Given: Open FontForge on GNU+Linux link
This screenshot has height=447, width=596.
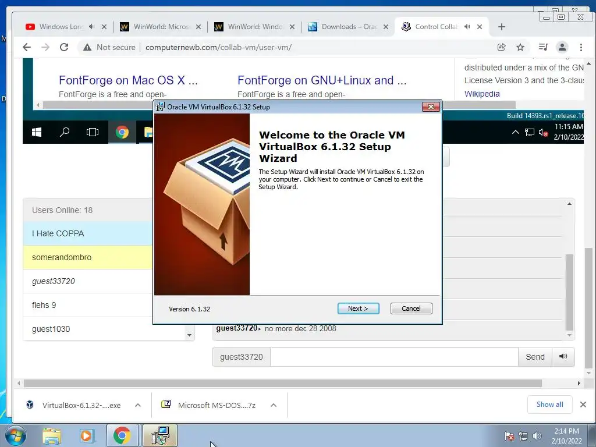Looking at the screenshot, I should coord(322,80).
